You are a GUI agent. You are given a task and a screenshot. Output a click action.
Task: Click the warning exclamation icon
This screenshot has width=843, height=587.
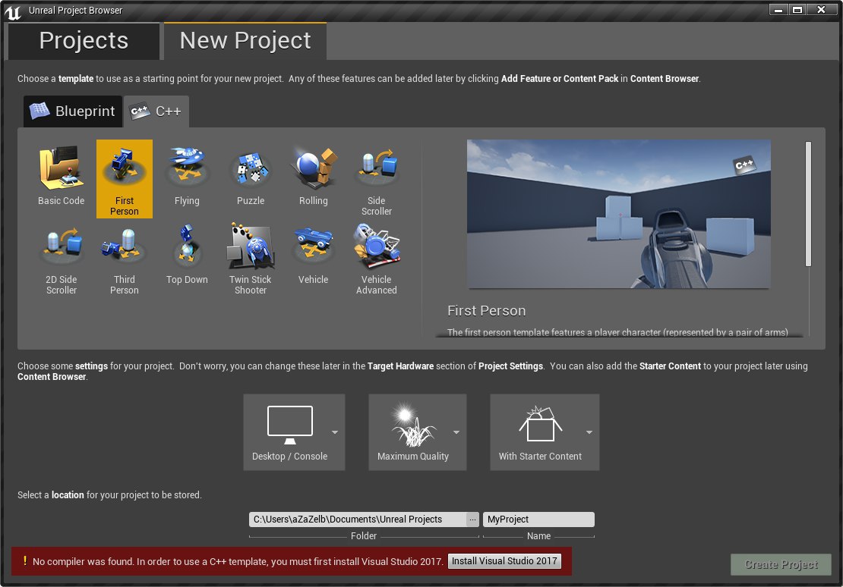pyautogui.click(x=25, y=560)
